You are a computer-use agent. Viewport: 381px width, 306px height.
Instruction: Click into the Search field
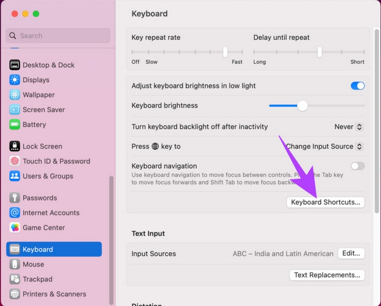coord(58,36)
